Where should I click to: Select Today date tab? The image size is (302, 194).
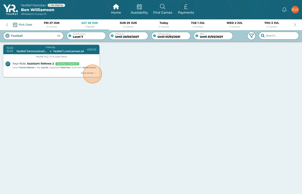pyautogui.click(x=164, y=24)
